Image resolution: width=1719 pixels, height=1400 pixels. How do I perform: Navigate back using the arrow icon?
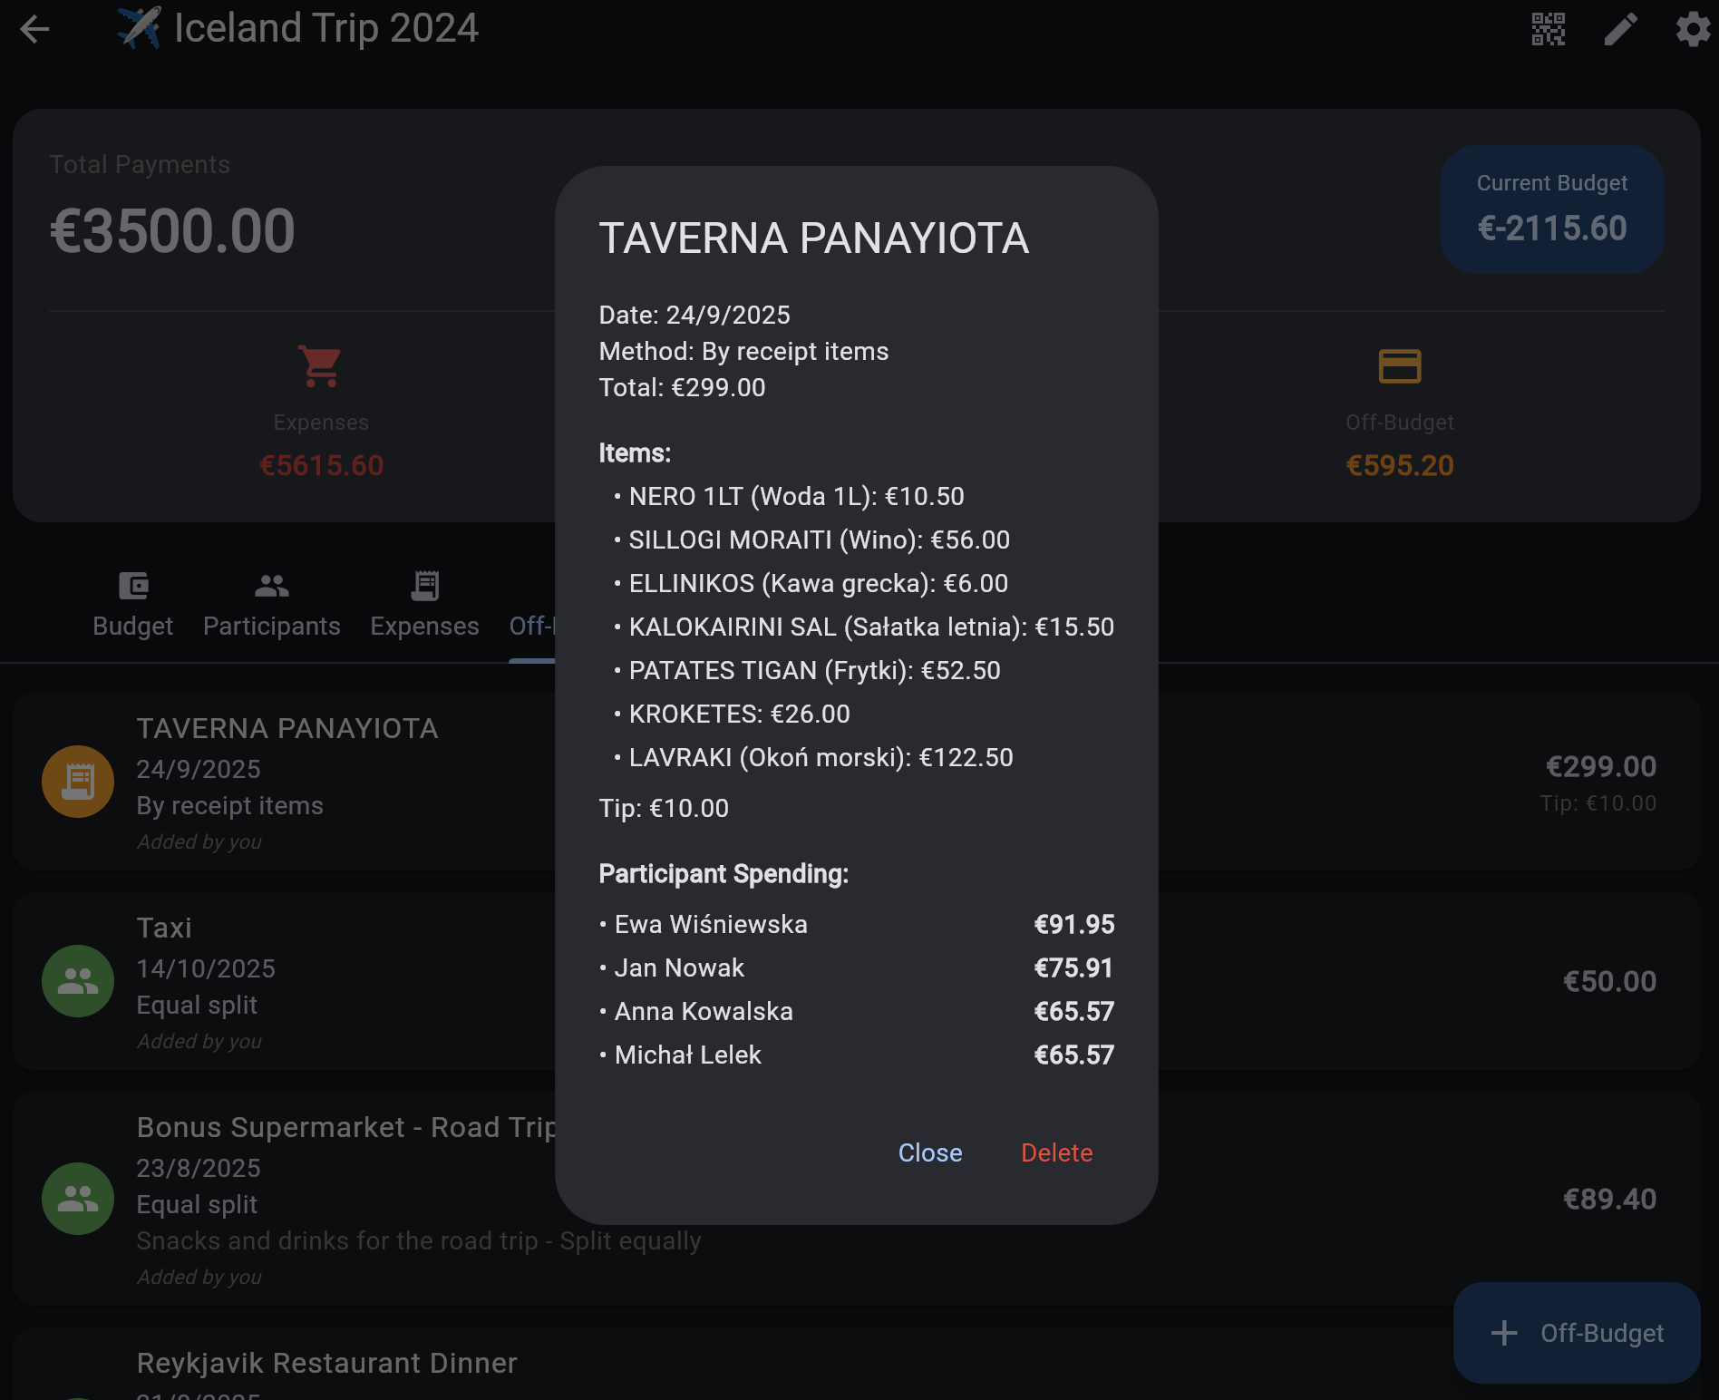[x=34, y=29]
